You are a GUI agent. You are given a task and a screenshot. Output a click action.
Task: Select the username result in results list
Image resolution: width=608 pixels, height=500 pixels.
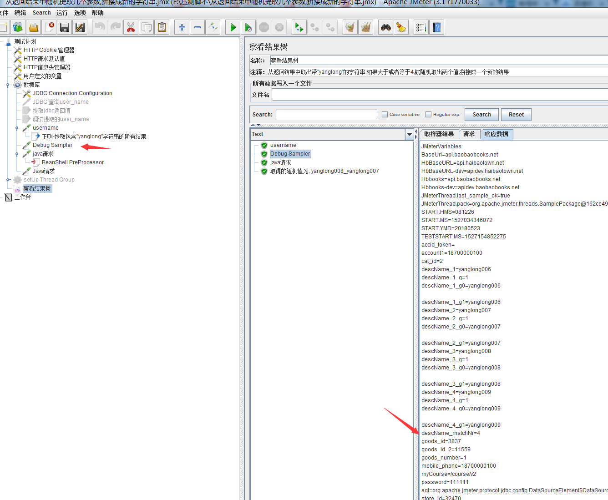coord(283,145)
